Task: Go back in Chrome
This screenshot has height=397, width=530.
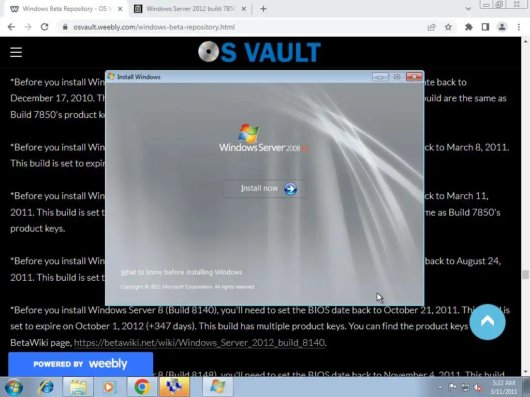Action: coord(11,27)
